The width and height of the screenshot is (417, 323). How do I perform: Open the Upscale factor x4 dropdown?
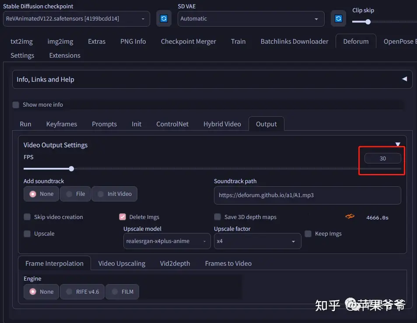tap(257, 241)
